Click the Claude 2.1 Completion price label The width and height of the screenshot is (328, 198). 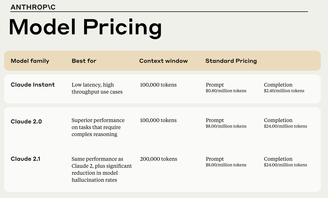(x=278, y=159)
